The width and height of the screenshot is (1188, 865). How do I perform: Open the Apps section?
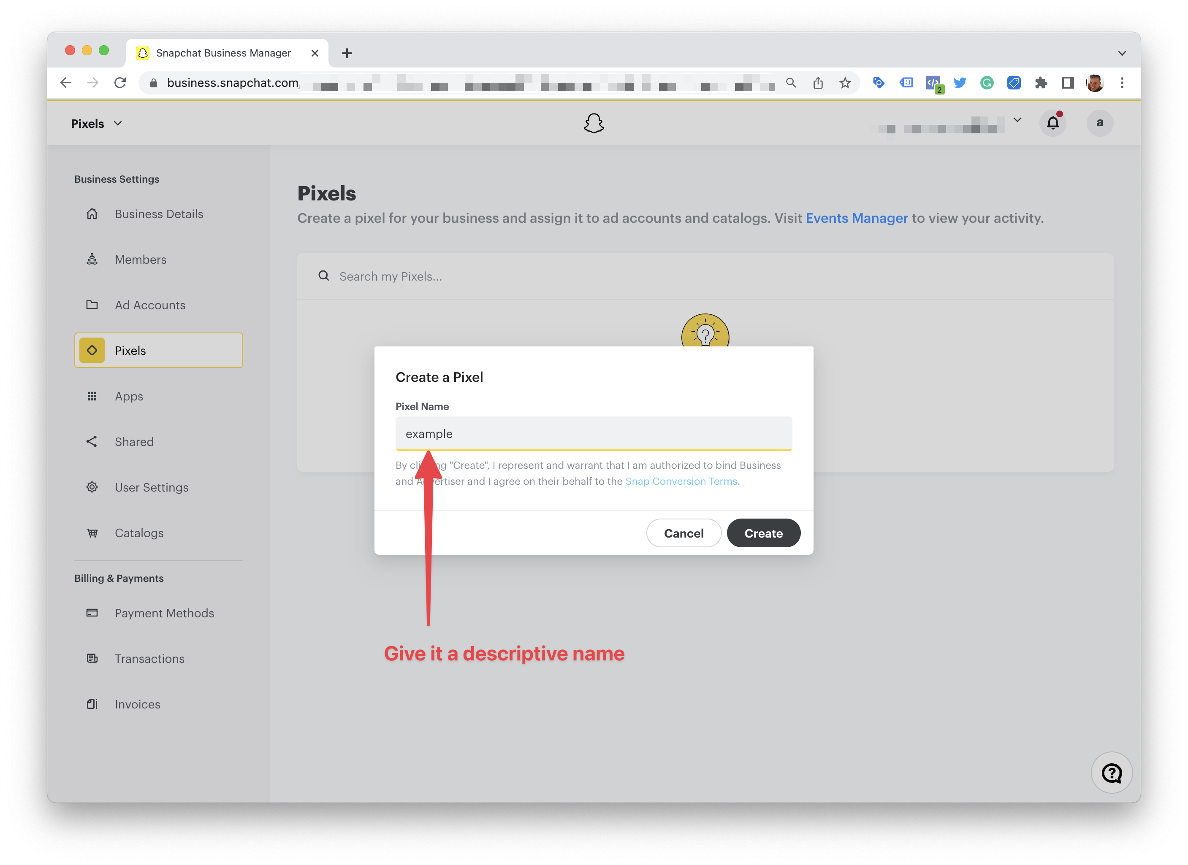pos(128,396)
